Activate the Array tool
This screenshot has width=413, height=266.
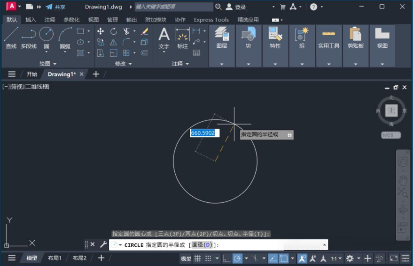126,53
